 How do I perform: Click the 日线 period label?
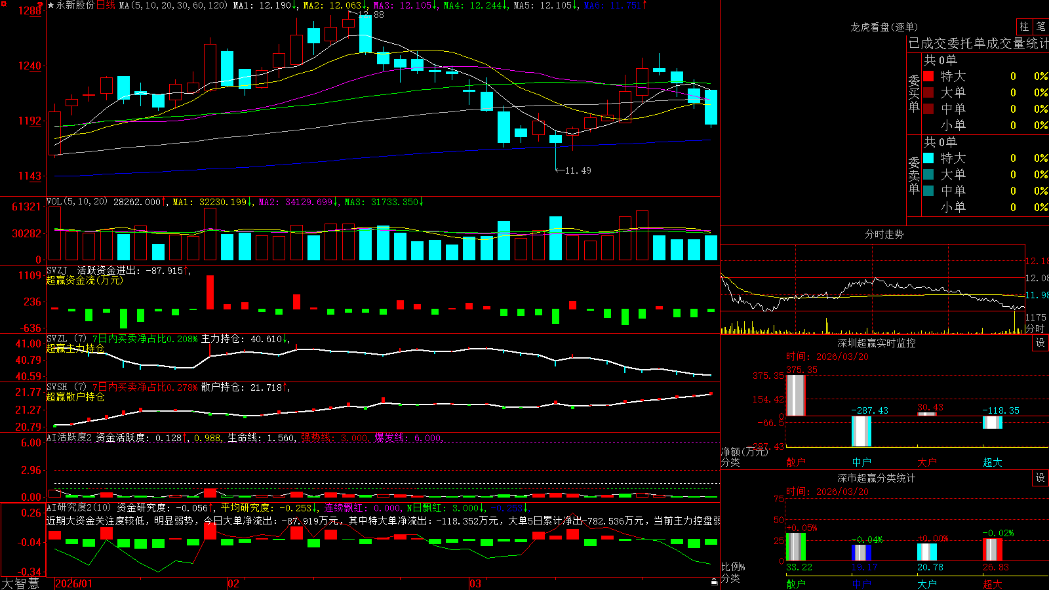pyautogui.click(x=106, y=5)
